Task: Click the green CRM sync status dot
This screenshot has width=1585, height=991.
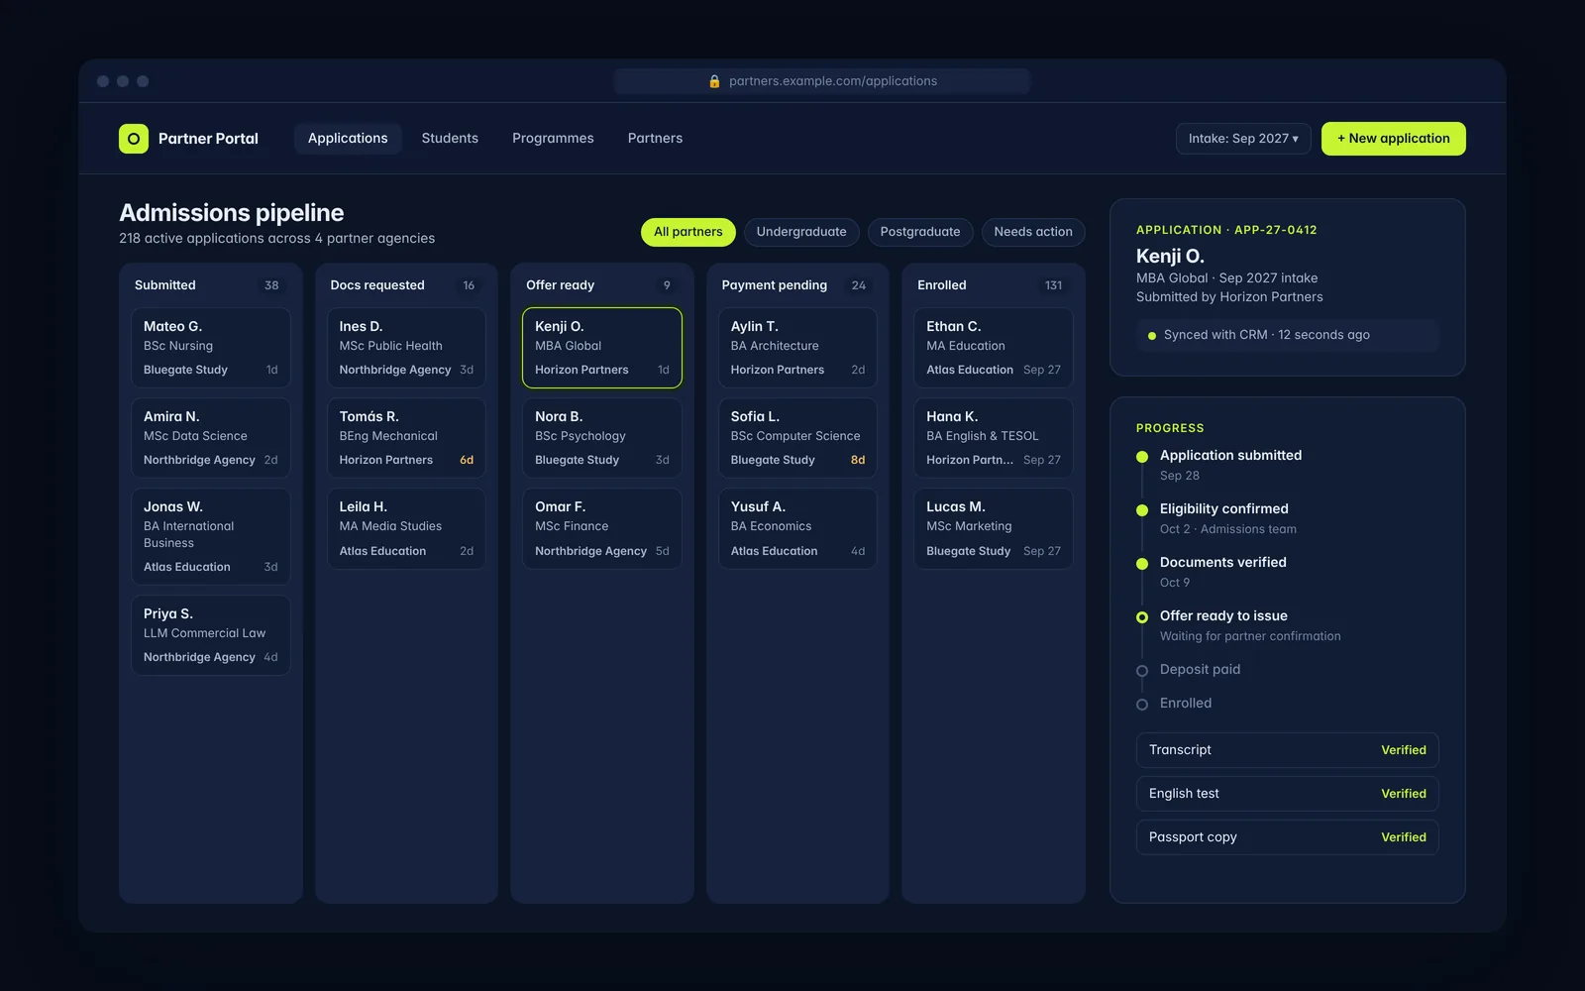Action: click(x=1151, y=336)
